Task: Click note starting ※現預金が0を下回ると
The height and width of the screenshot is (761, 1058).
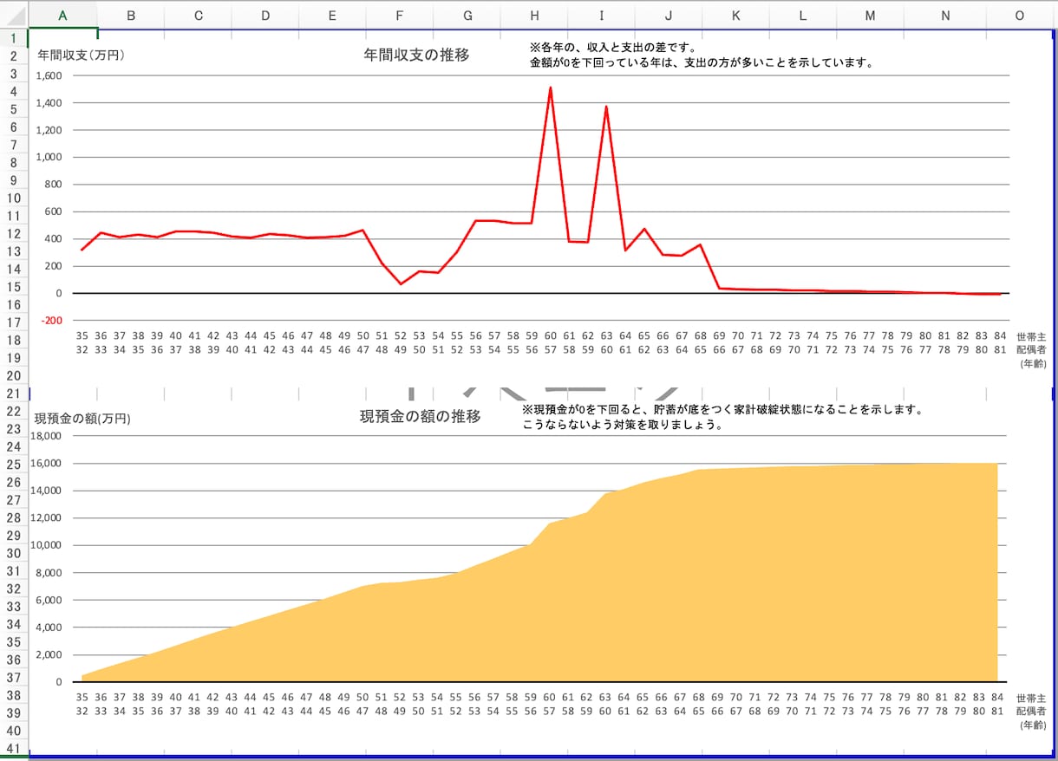Action: (722, 410)
